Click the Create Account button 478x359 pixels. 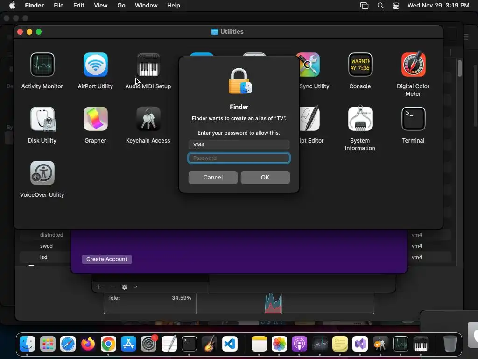tap(107, 259)
